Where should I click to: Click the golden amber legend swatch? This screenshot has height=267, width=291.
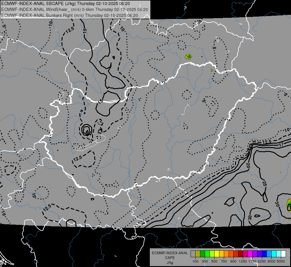click(221, 254)
